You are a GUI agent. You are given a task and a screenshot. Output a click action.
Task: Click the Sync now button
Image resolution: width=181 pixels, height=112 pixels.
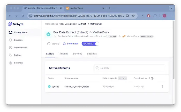tap(70, 44)
